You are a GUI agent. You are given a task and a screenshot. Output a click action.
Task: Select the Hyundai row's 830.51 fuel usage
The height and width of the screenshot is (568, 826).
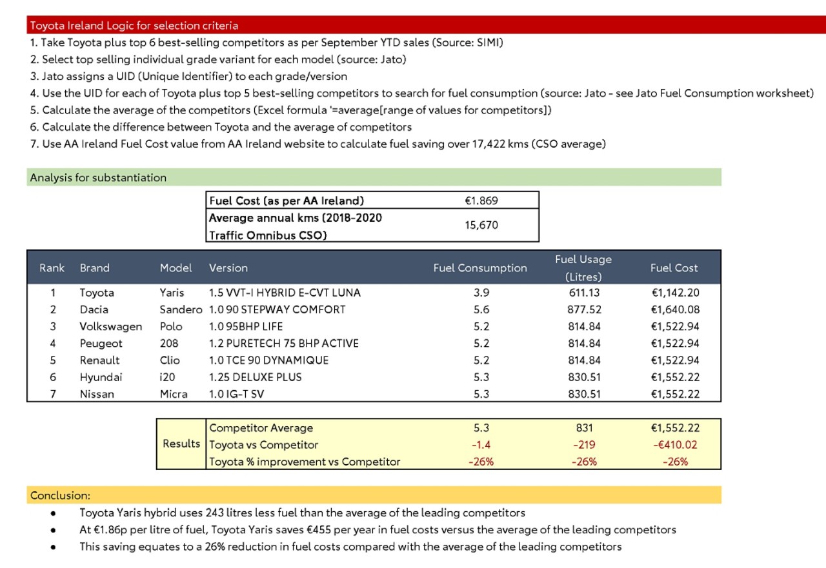pos(584,377)
